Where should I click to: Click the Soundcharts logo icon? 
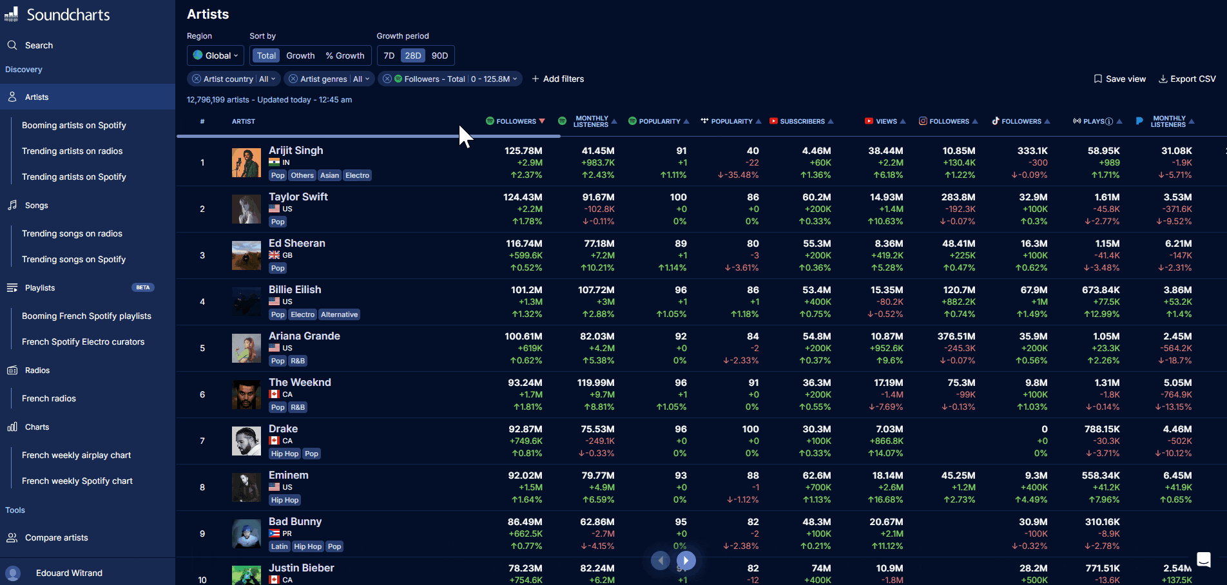[x=12, y=14]
